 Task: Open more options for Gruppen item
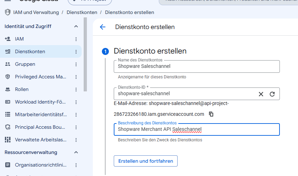pos(76,64)
